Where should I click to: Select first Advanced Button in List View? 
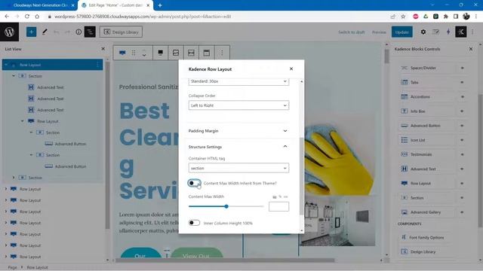point(70,144)
